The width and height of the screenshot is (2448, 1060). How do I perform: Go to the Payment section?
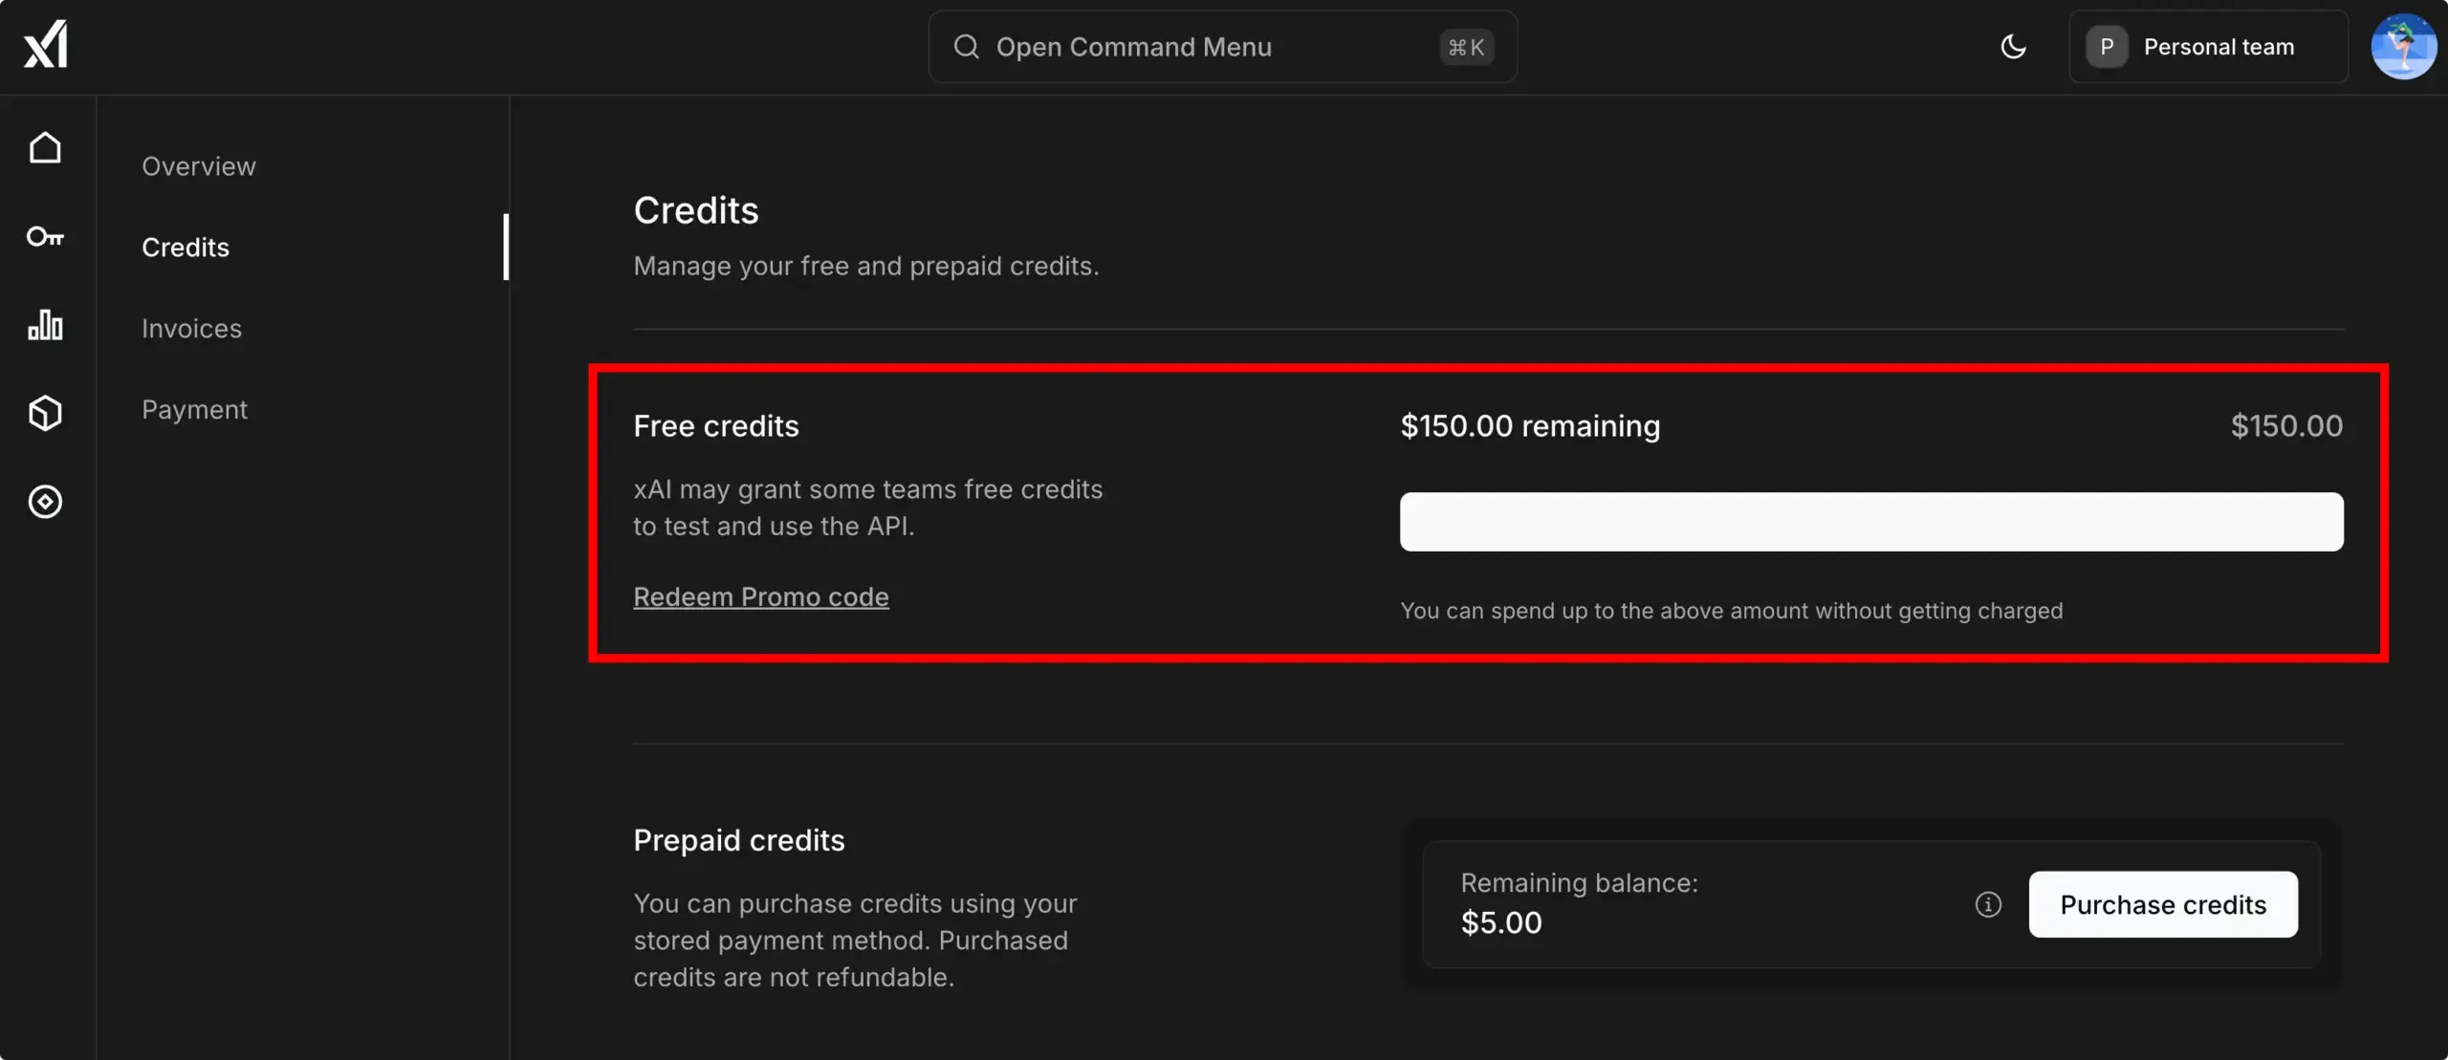pyautogui.click(x=194, y=410)
